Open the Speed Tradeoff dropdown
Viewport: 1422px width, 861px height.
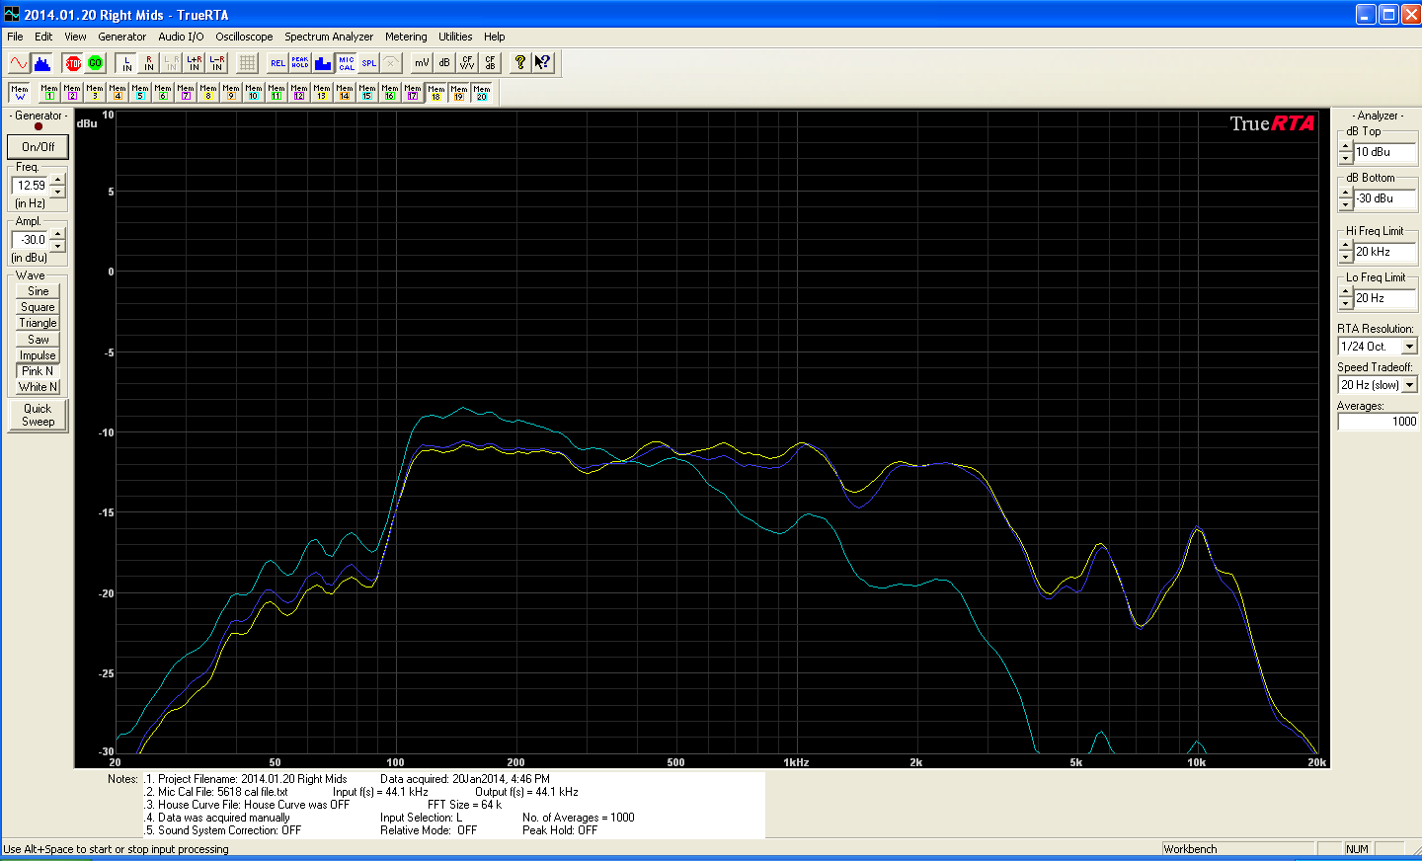click(x=1410, y=385)
